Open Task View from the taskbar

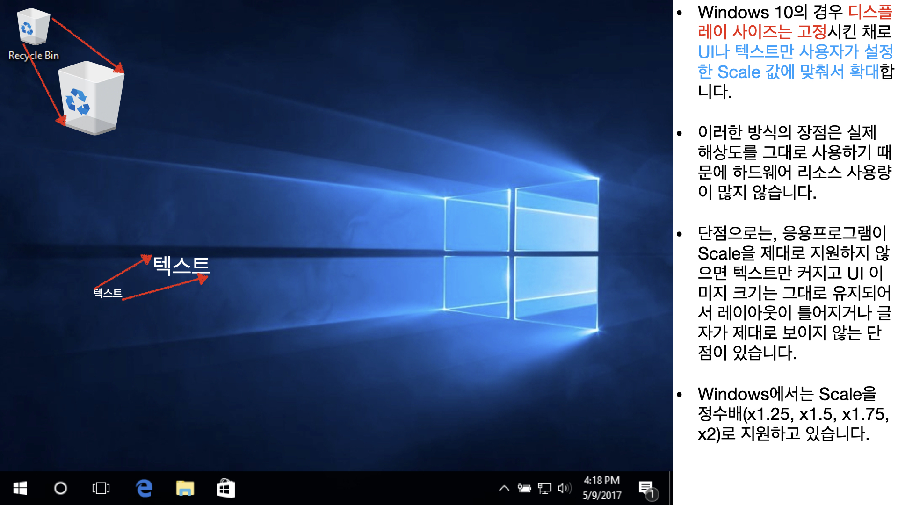(101, 489)
